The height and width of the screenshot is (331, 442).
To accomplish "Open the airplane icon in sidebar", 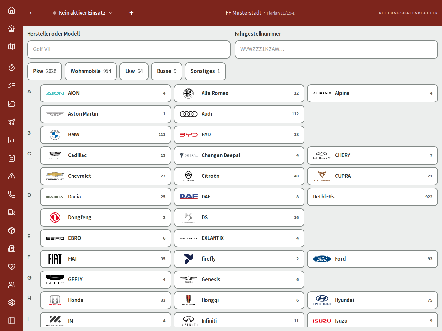I will point(12,122).
